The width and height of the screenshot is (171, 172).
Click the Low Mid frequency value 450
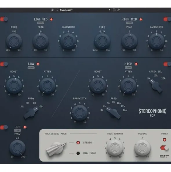[14, 32]
